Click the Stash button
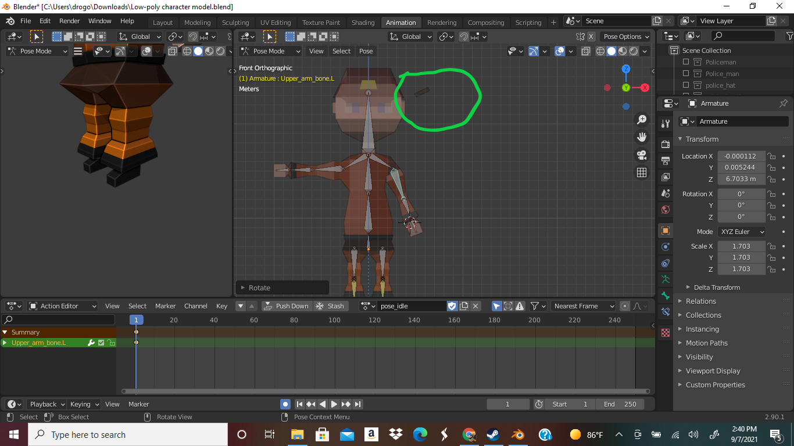The height and width of the screenshot is (446, 794). [331, 306]
